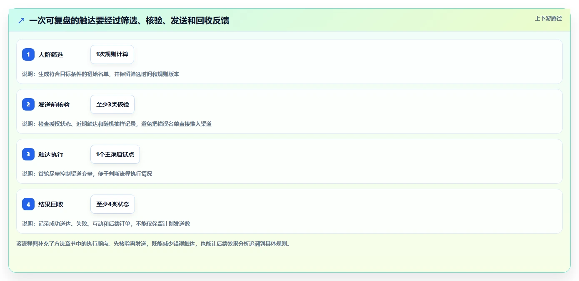Click the step 4 number badge
This screenshot has width=579, height=281.
[28, 204]
